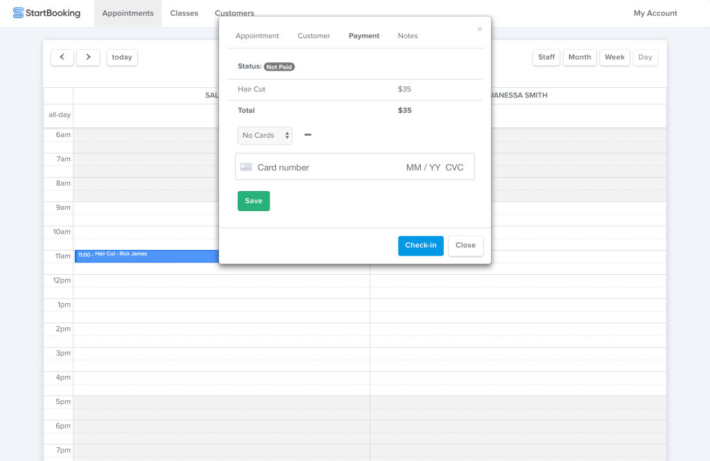Image resolution: width=710 pixels, height=461 pixels.
Task: Open Customers in the top navigation
Action: coord(234,13)
